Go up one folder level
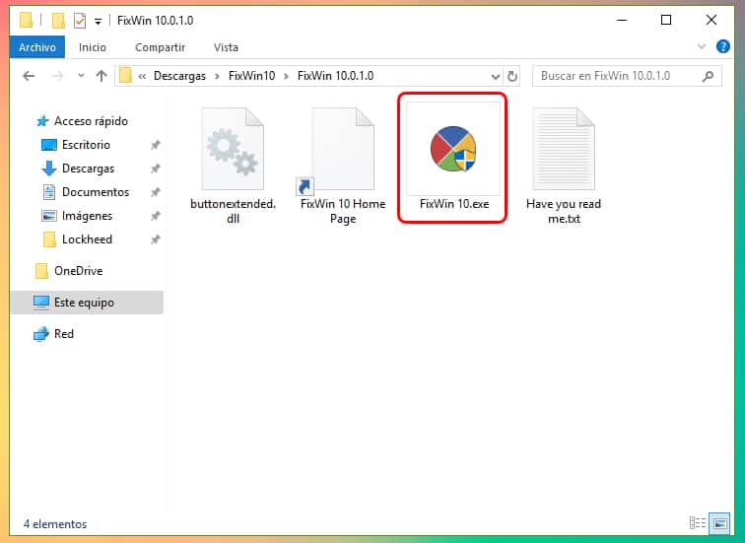The width and height of the screenshot is (745, 543). 102,76
